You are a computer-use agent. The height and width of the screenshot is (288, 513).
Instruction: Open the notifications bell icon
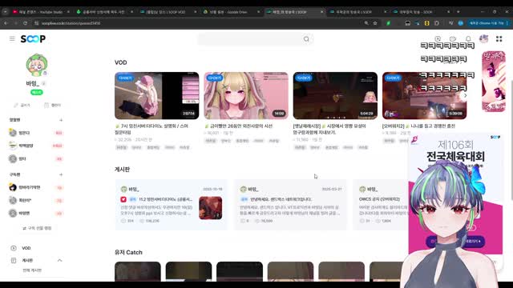pos(468,39)
